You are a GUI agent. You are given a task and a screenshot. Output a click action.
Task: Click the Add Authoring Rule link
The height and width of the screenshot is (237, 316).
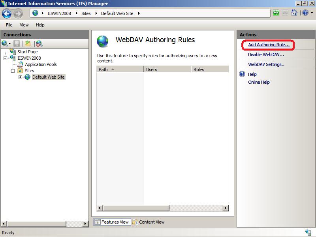coord(269,45)
